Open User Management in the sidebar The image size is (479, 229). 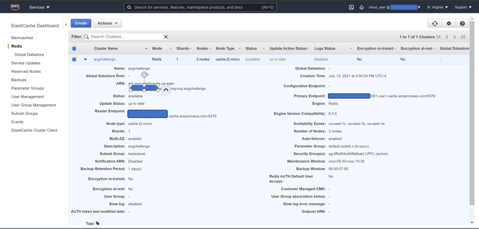click(x=28, y=97)
